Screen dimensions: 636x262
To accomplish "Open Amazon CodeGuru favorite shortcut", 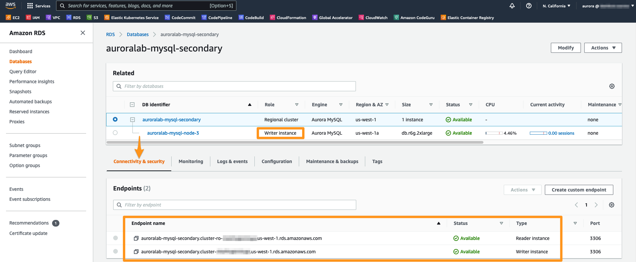I will (414, 18).
